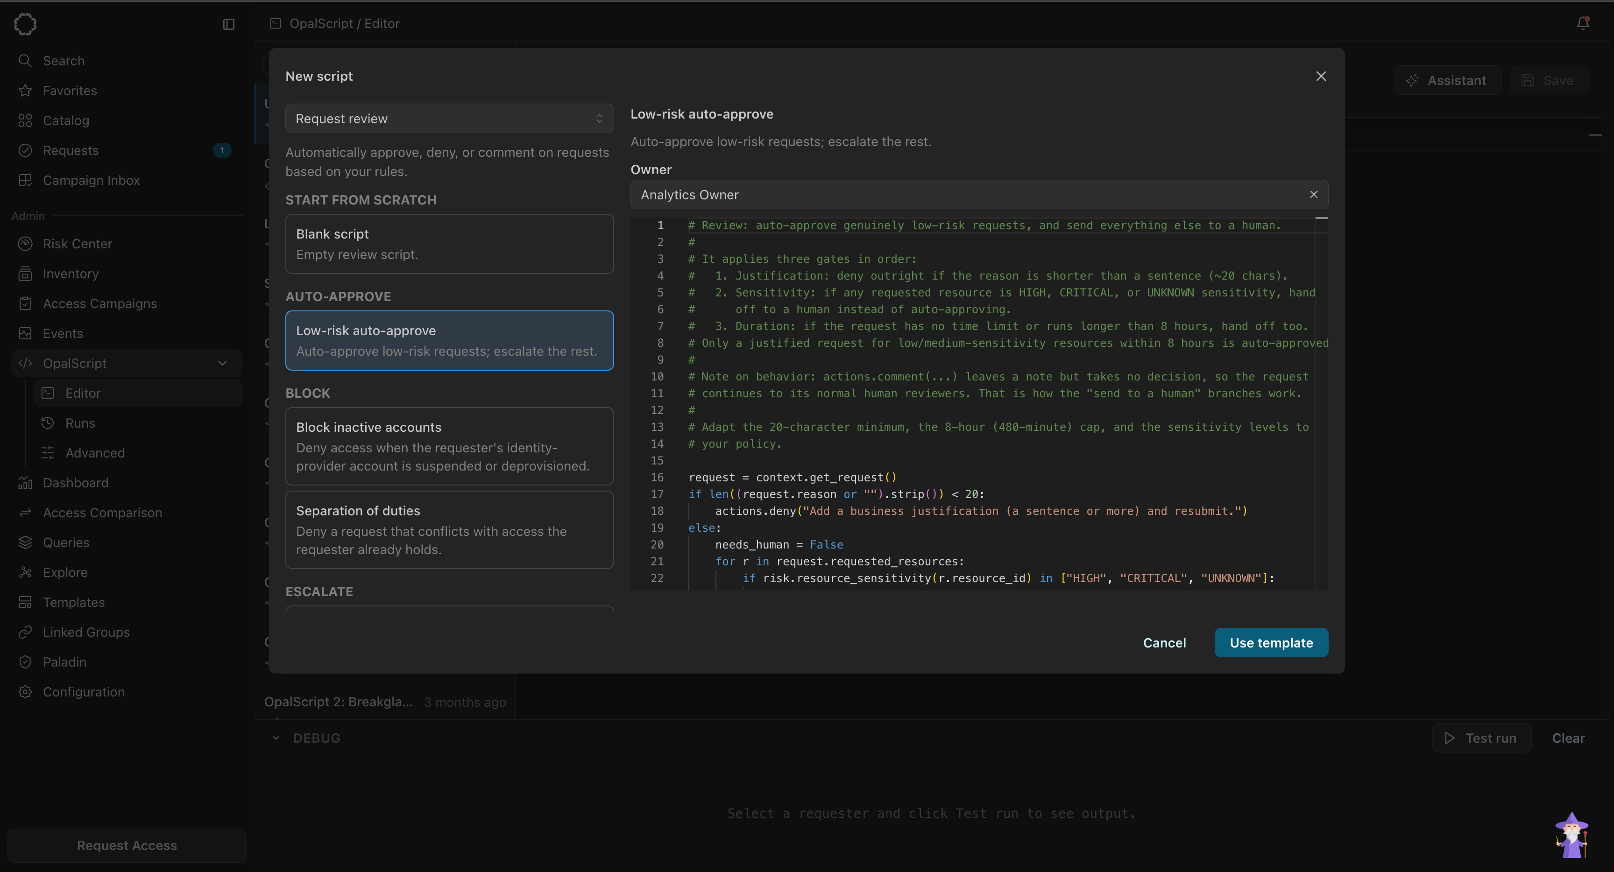Click Use template button

coord(1271,643)
